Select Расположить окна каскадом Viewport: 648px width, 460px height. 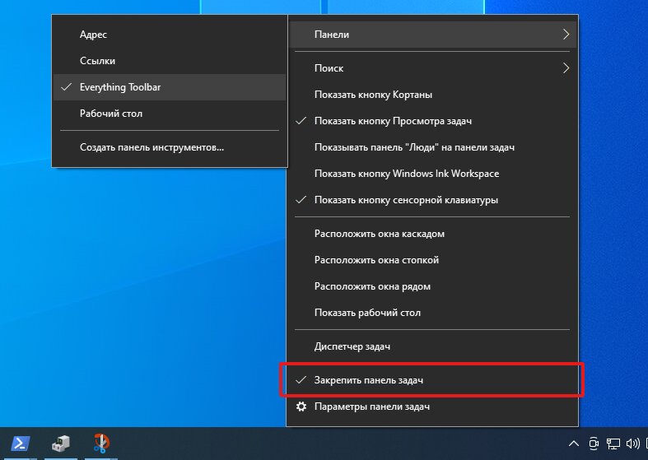[432, 234]
